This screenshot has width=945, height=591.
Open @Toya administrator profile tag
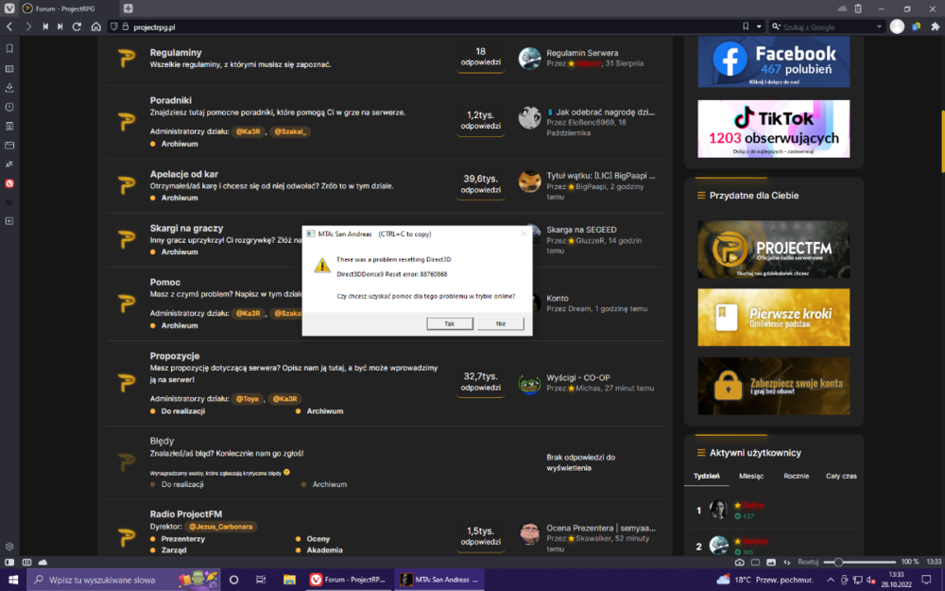click(247, 399)
